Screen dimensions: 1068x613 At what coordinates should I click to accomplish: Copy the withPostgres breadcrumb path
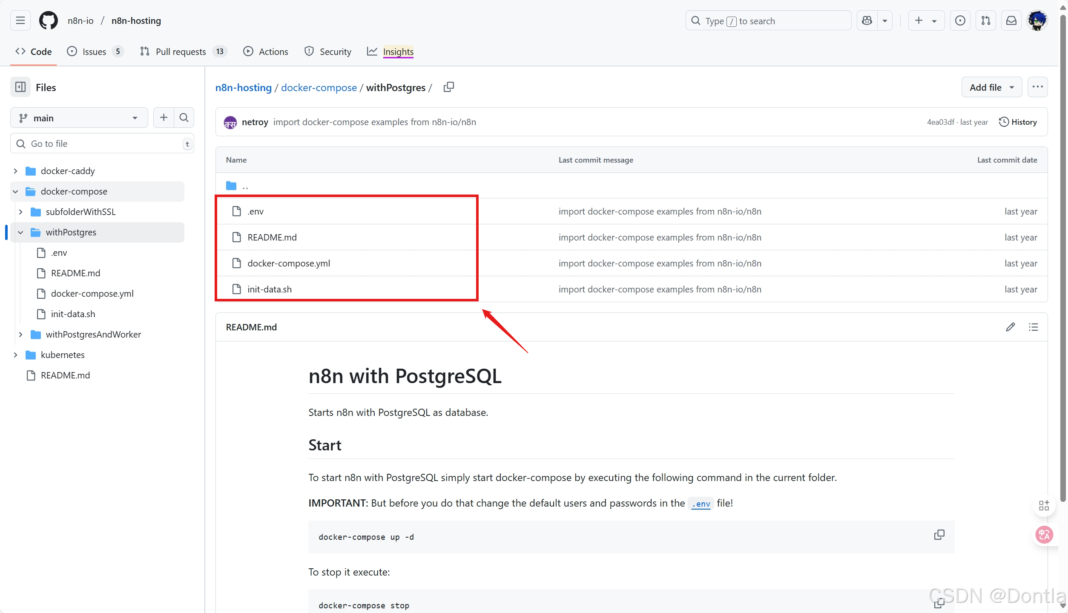[x=449, y=87]
